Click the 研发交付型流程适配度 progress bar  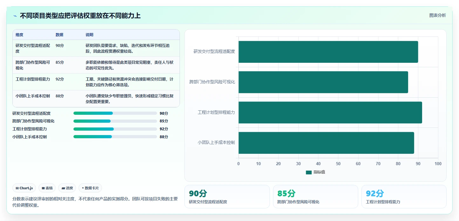coord(115,113)
